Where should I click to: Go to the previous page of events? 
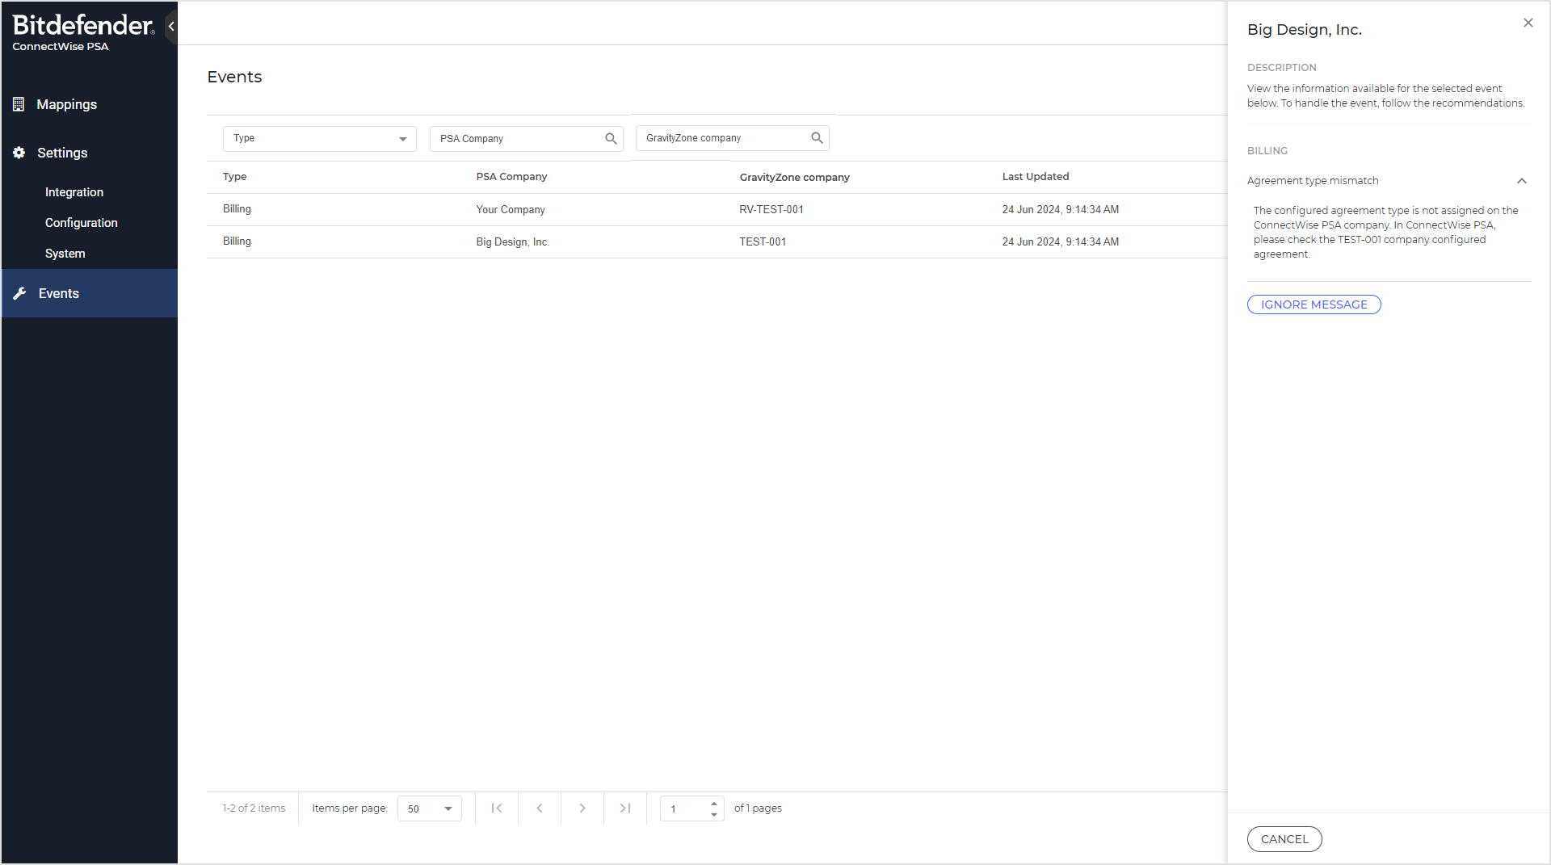[x=540, y=808]
